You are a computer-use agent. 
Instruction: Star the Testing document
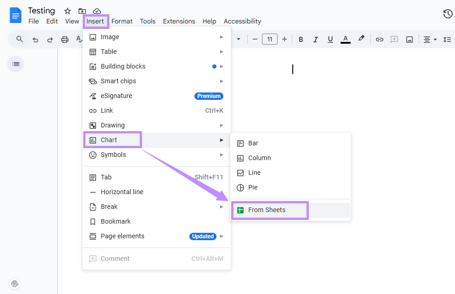[67, 10]
